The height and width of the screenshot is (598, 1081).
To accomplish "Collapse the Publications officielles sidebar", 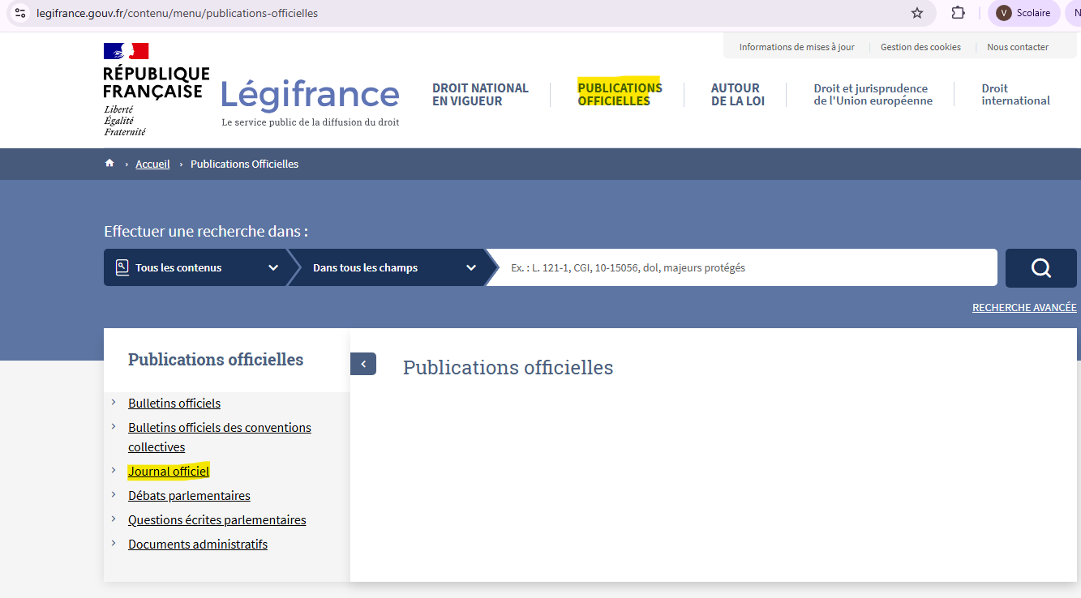I will 363,364.
